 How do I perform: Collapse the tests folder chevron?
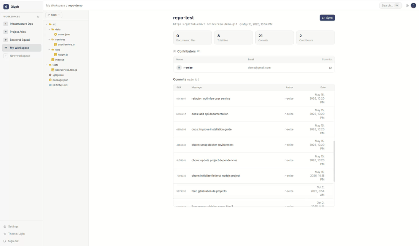[46, 65]
